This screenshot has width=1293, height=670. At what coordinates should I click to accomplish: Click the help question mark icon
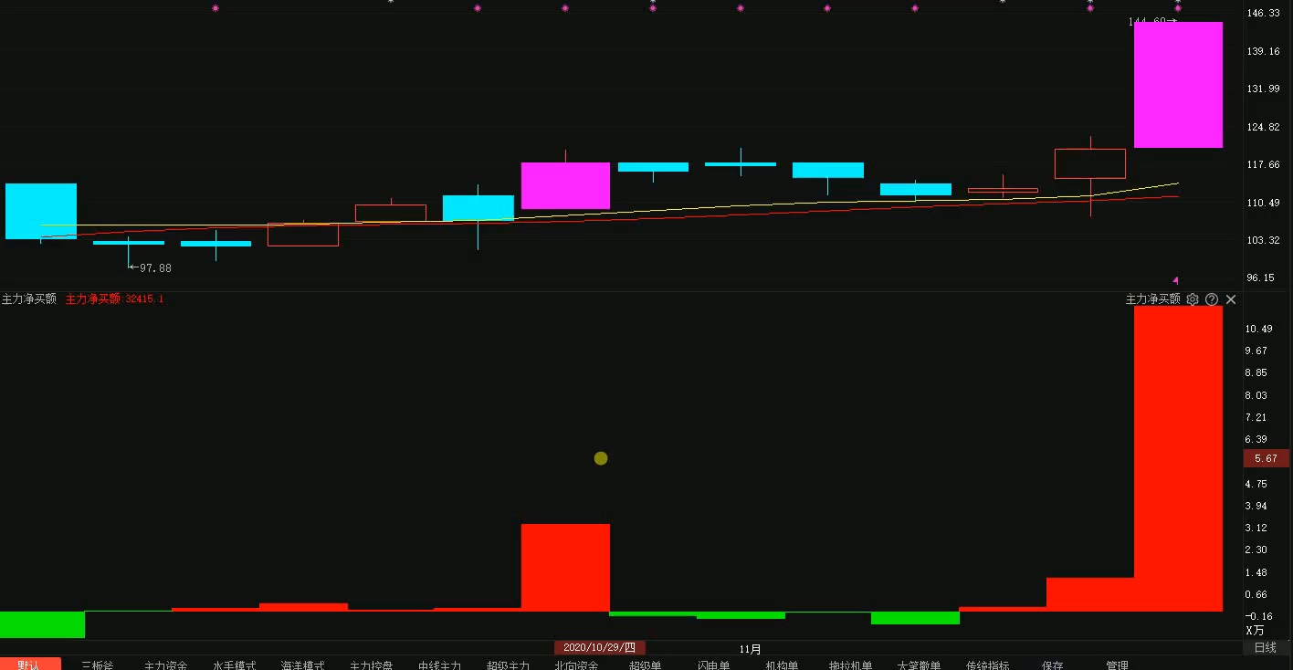1212,299
